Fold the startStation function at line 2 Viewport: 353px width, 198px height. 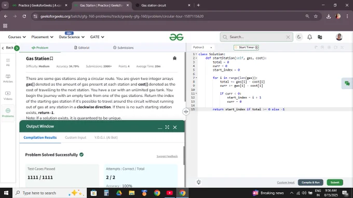[196, 58]
